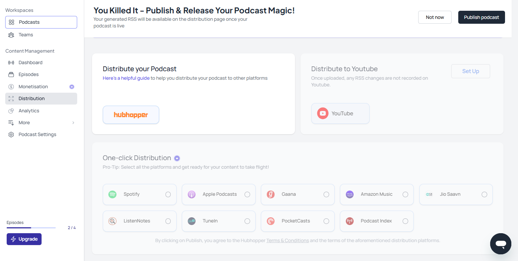Click the premium badge beside Monetisation
The width and height of the screenshot is (518, 261).
(x=72, y=87)
